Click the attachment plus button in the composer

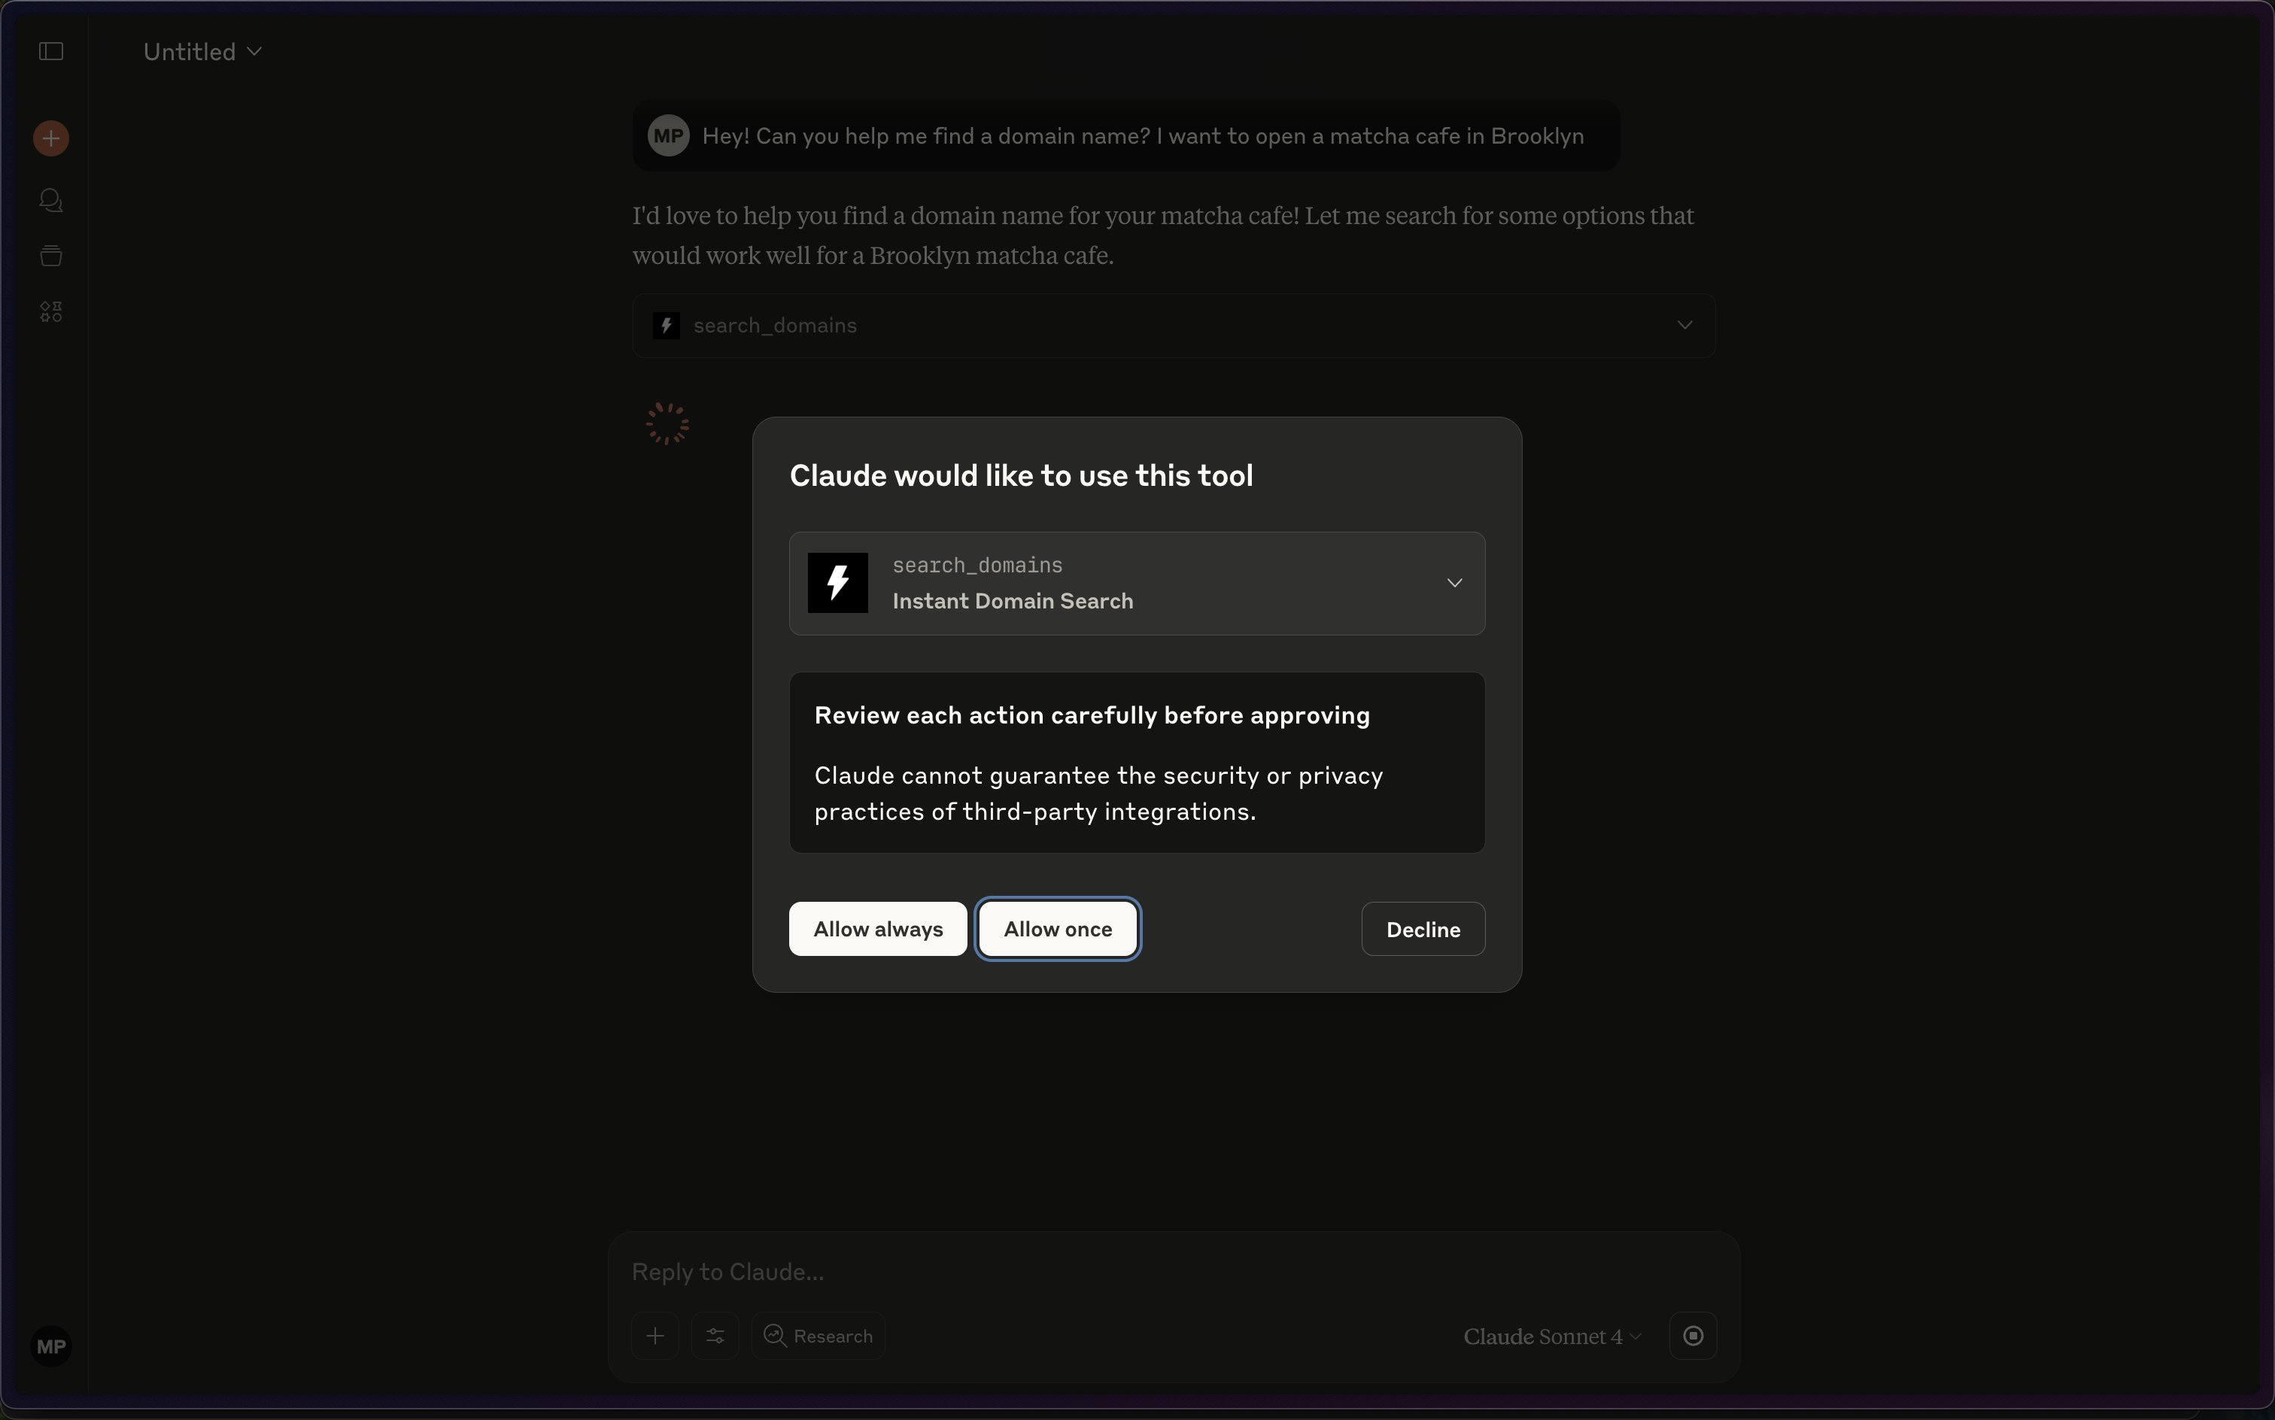coord(655,1336)
